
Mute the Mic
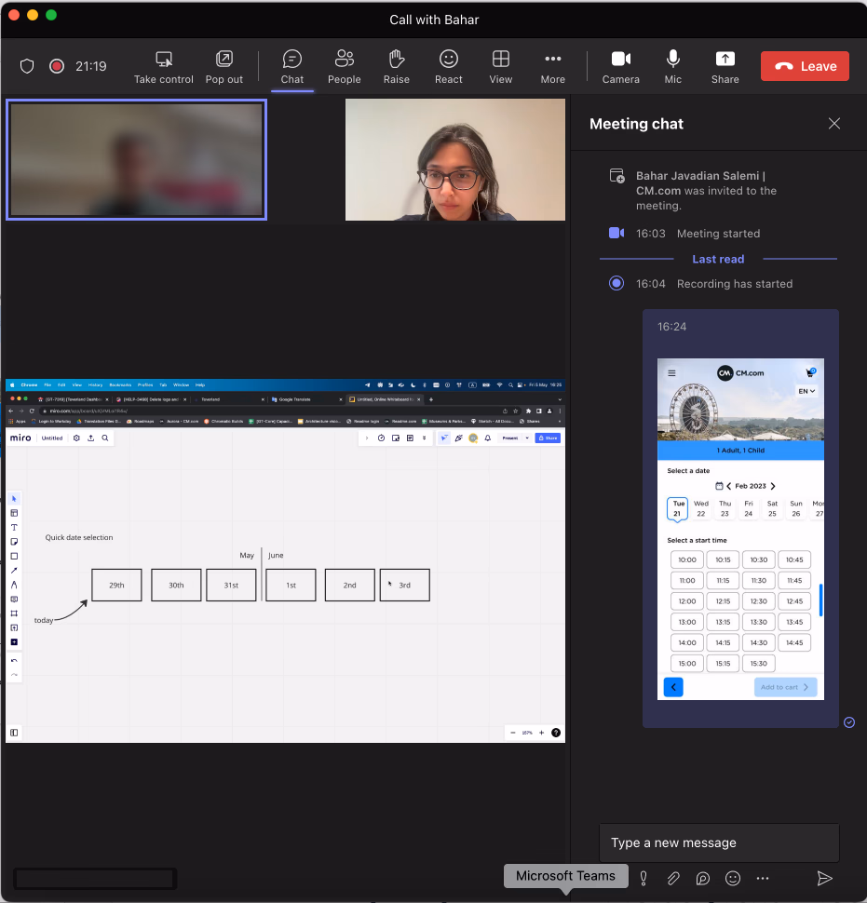coord(673,67)
